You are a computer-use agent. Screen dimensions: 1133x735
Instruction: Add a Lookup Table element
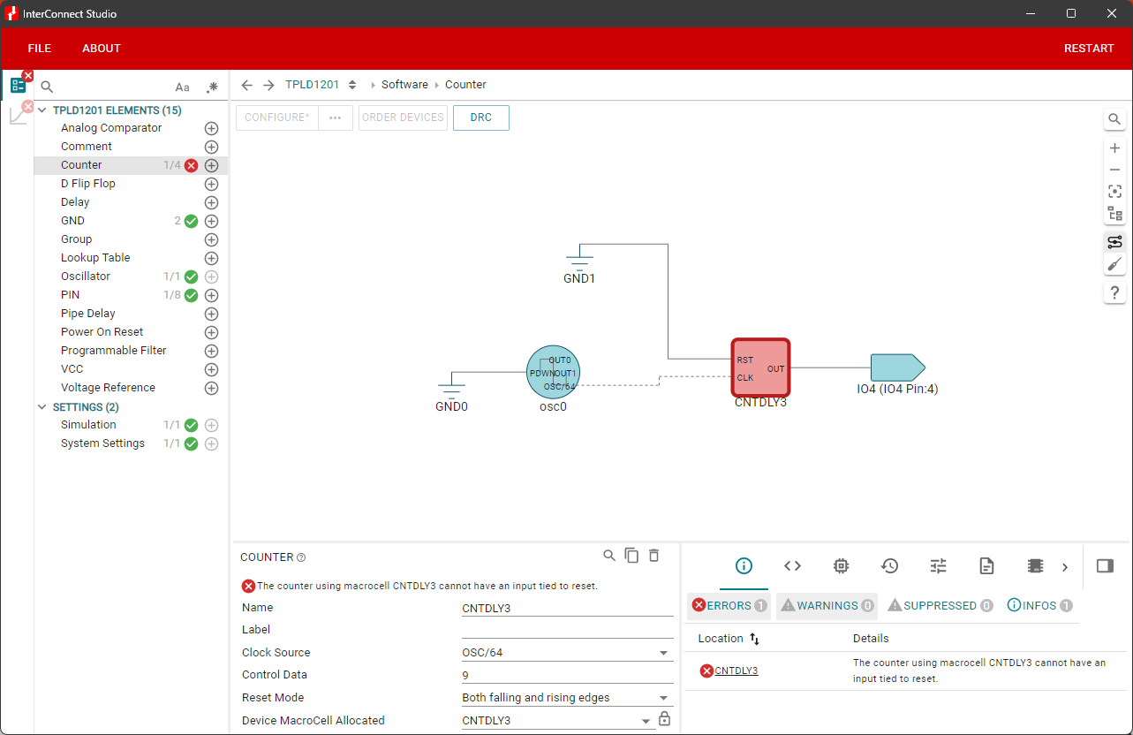pyautogui.click(x=211, y=258)
